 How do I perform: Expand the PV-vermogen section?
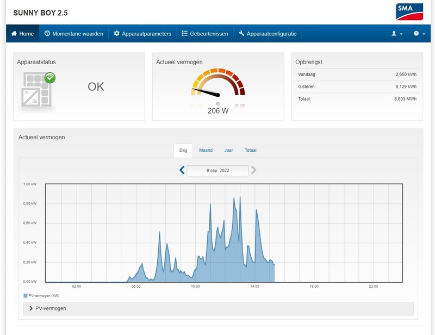click(219, 309)
